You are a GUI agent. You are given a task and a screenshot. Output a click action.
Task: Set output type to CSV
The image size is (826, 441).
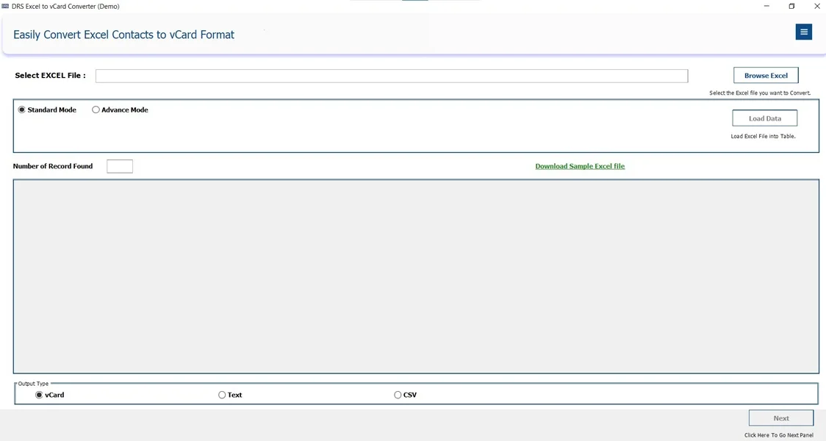[x=397, y=394]
